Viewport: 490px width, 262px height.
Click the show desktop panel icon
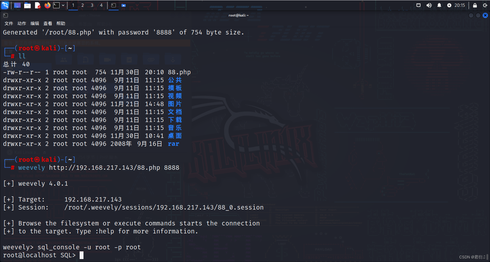pos(17,5)
